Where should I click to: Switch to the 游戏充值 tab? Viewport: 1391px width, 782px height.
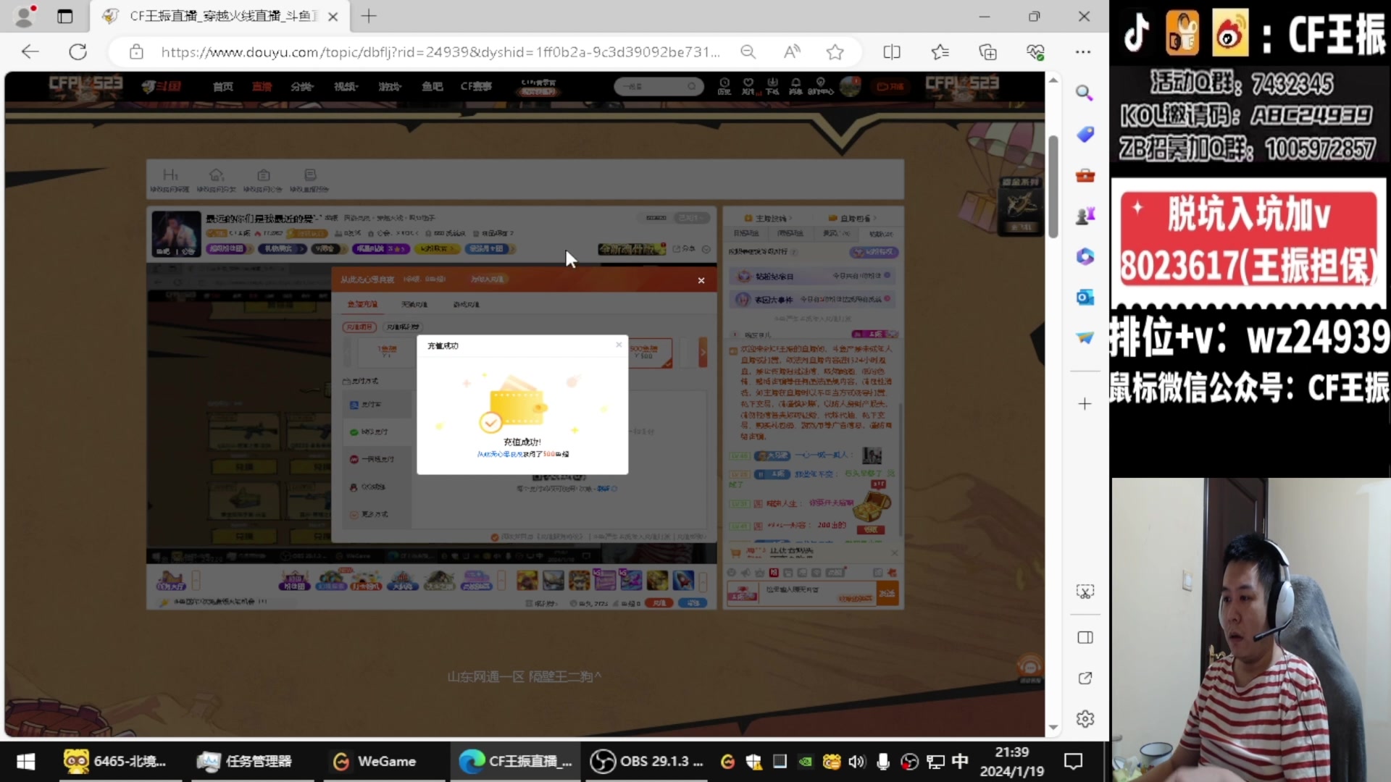[x=467, y=304]
